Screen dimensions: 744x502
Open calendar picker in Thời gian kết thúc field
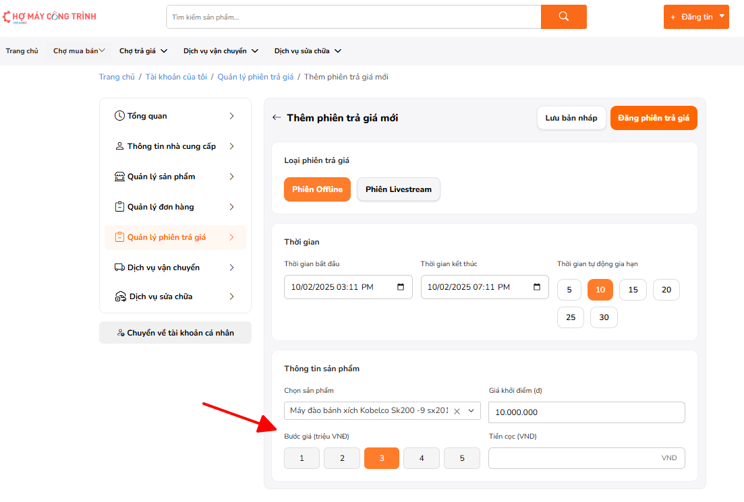pyautogui.click(x=537, y=287)
